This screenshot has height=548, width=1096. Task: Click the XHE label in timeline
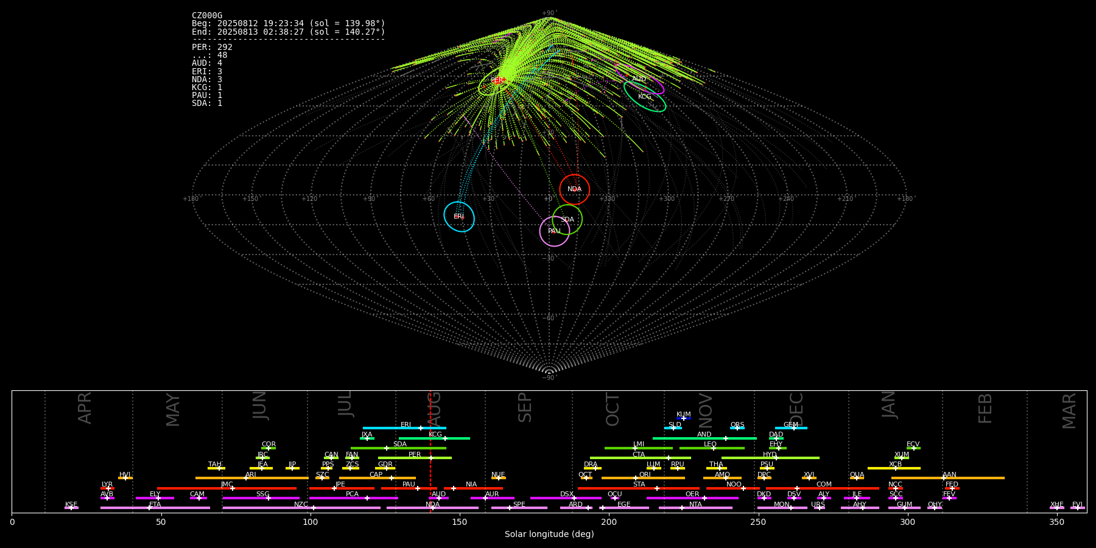1057,505
